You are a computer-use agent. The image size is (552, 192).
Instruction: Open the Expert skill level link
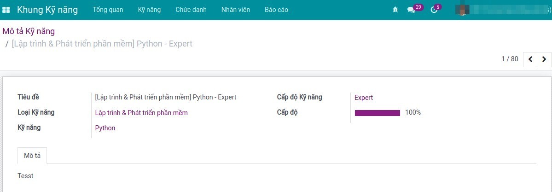[x=364, y=98]
